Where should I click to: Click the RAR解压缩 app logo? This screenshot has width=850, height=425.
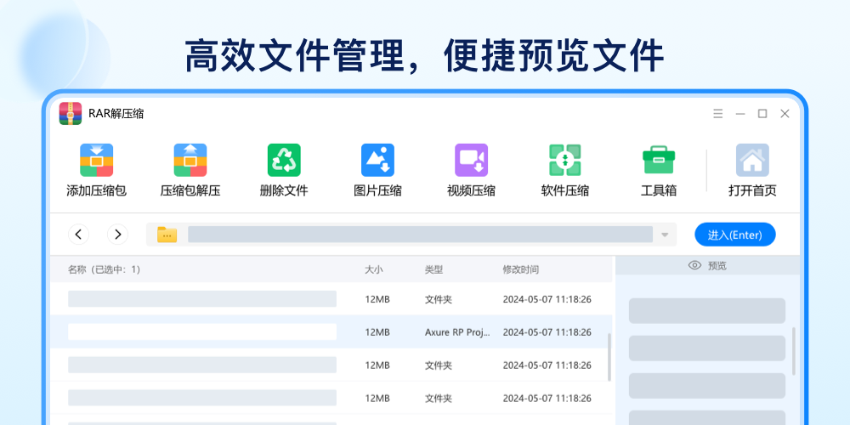pos(71,114)
